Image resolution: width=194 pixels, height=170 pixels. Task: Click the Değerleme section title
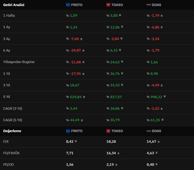pyautogui.click(x=12, y=131)
